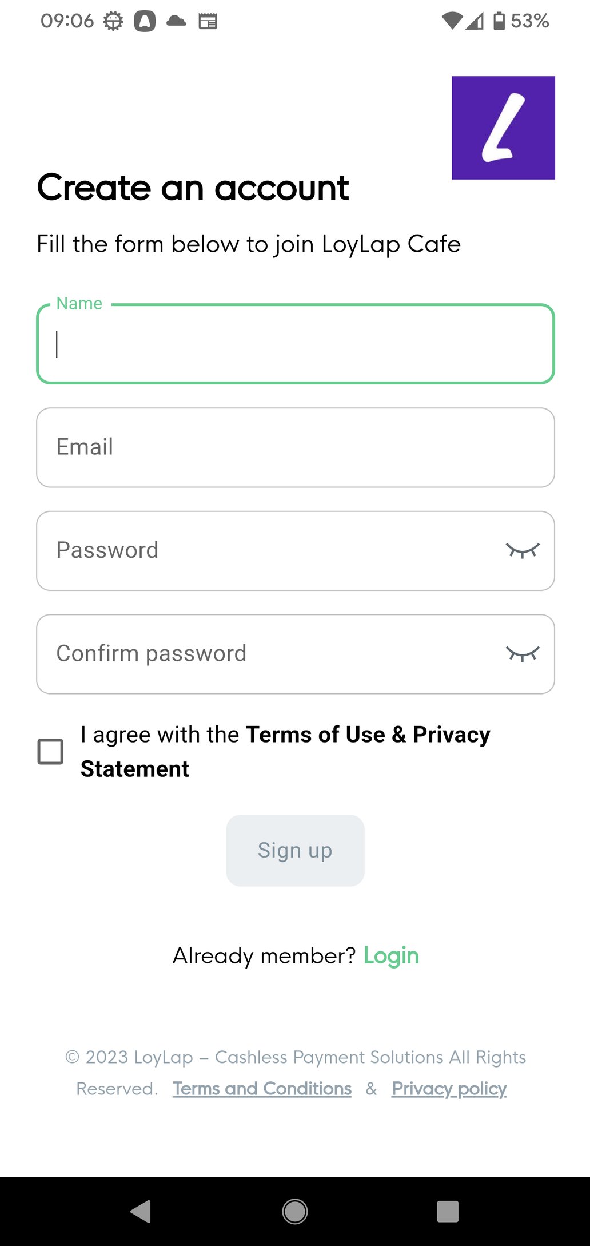Open the Terms and Conditions link
The image size is (590, 1246).
pos(262,1088)
